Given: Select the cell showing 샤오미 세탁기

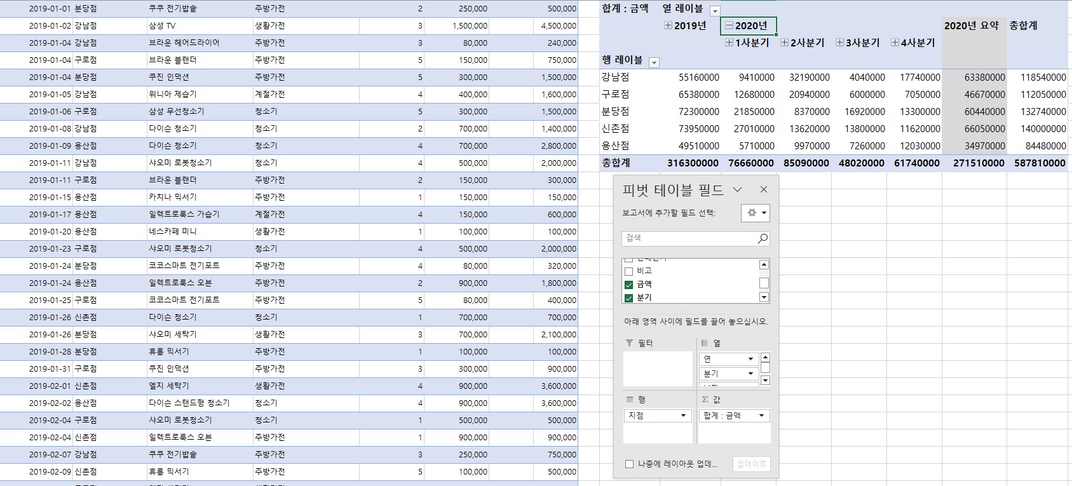Looking at the screenshot, I should 200,334.
